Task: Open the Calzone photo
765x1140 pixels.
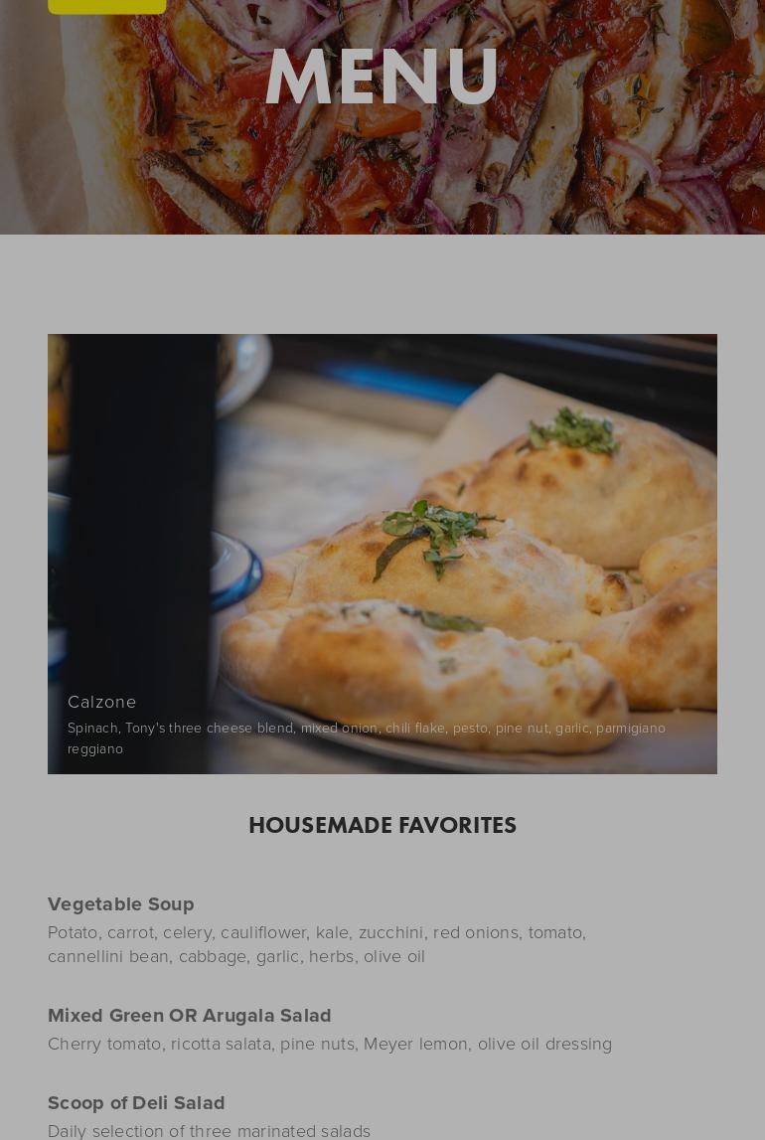Action: [x=382, y=554]
